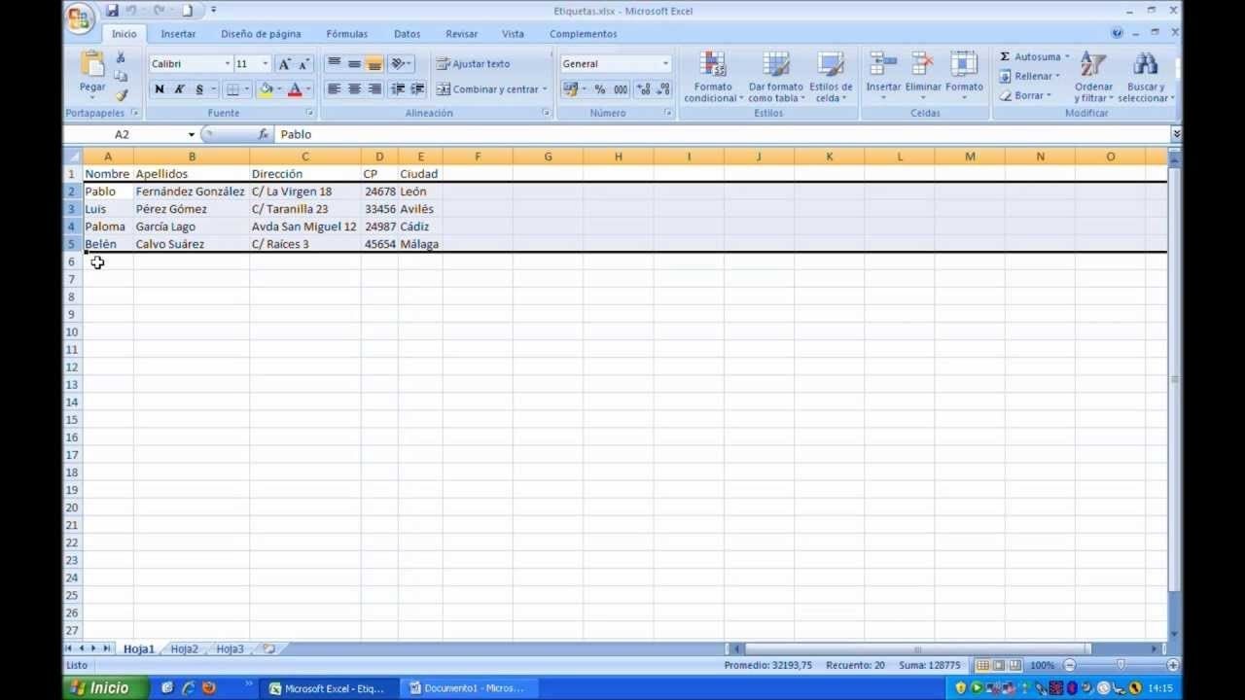This screenshot has width=1245, height=700.
Task: Click the insert function fx icon
Action: 264,134
